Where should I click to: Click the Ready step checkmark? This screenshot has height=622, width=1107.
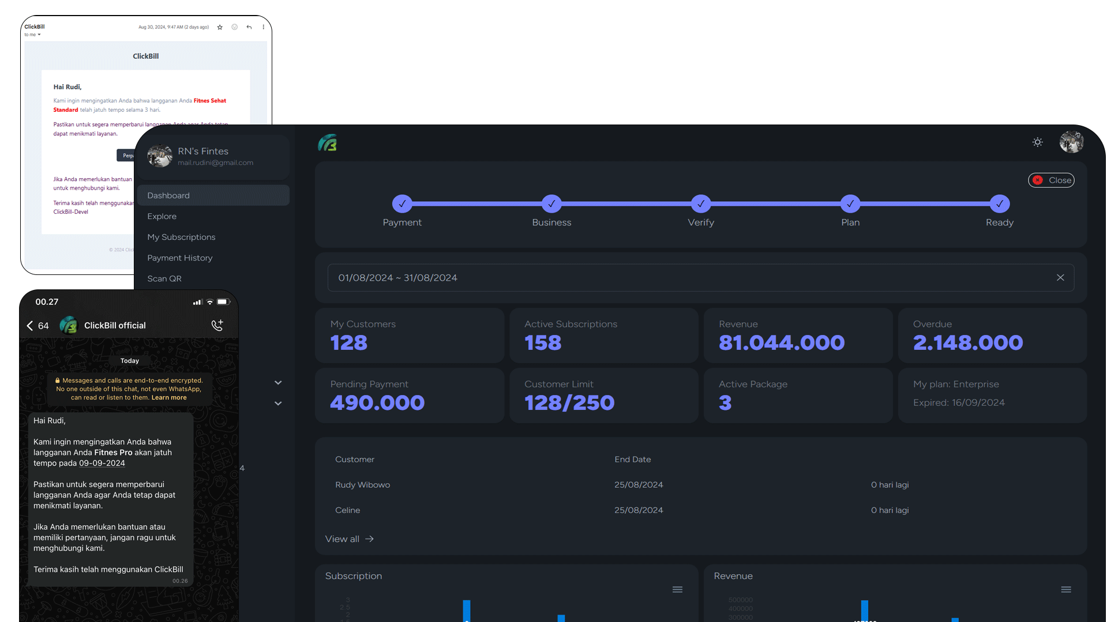tap(1000, 203)
